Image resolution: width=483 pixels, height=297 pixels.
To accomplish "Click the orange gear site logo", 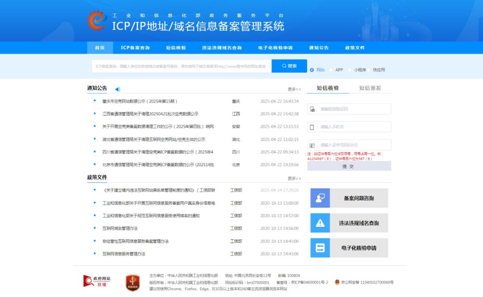I will tap(97, 21).
